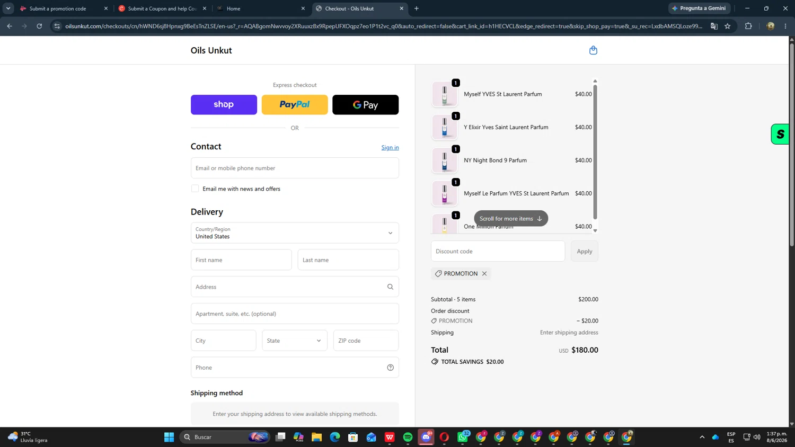This screenshot has width=795, height=447.
Task: Click the First name field
Action: point(241,260)
